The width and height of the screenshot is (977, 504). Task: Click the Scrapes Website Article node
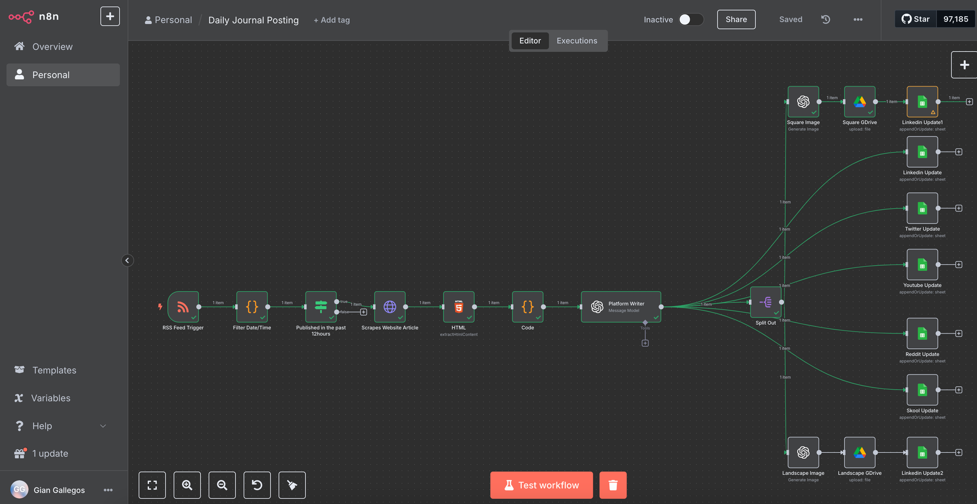(390, 307)
